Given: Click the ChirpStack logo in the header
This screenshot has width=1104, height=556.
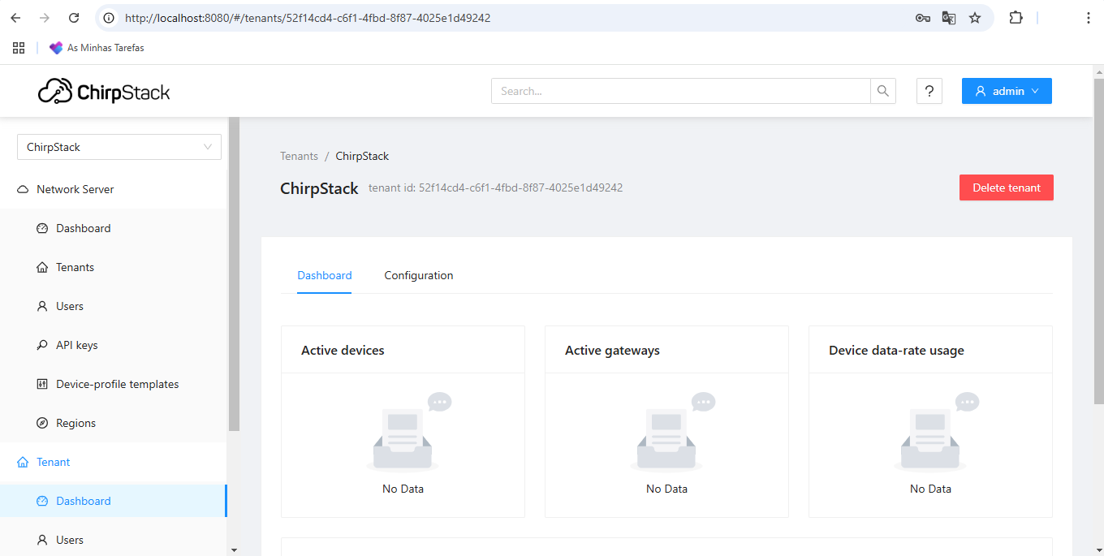Looking at the screenshot, I should (104, 91).
